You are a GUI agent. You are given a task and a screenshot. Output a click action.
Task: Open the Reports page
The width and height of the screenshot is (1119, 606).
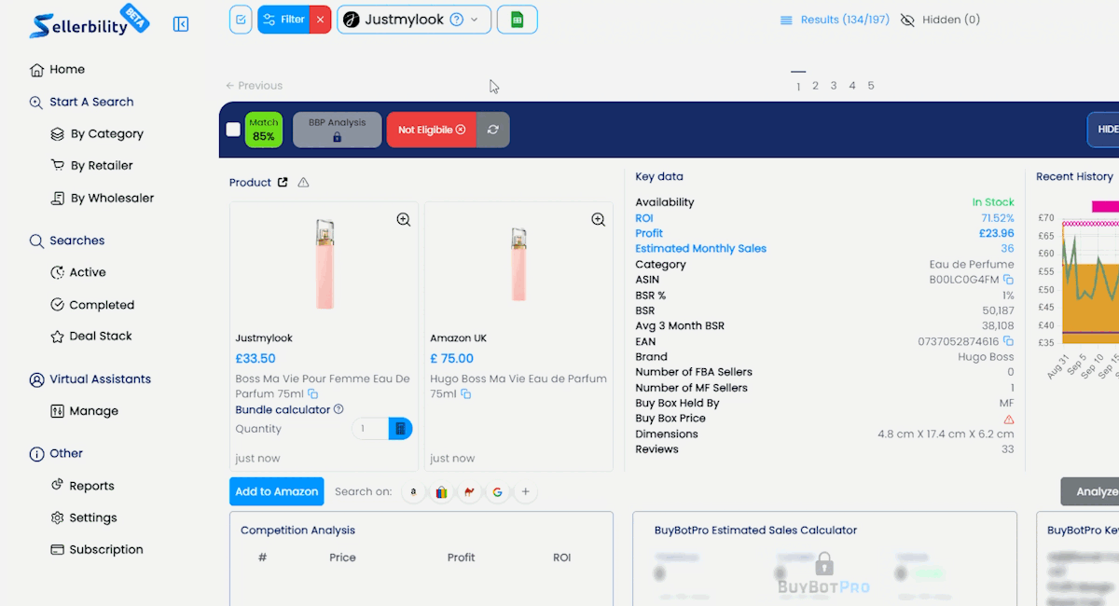click(x=82, y=486)
